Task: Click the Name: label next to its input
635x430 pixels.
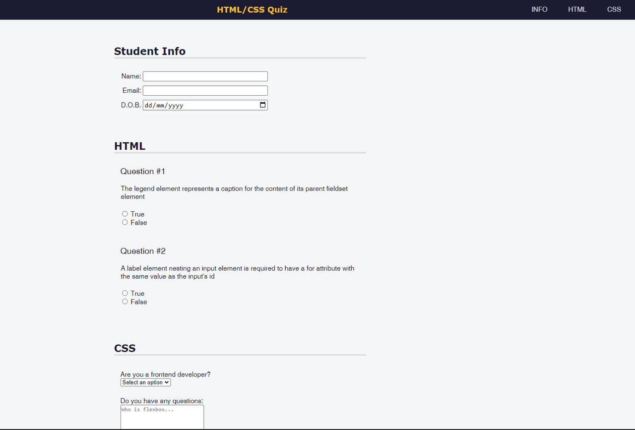Action: tap(130, 76)
